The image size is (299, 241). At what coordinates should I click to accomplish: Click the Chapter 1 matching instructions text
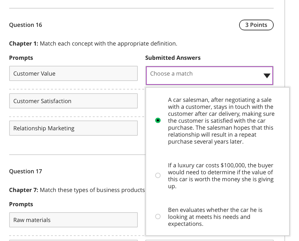click(93, 43)
